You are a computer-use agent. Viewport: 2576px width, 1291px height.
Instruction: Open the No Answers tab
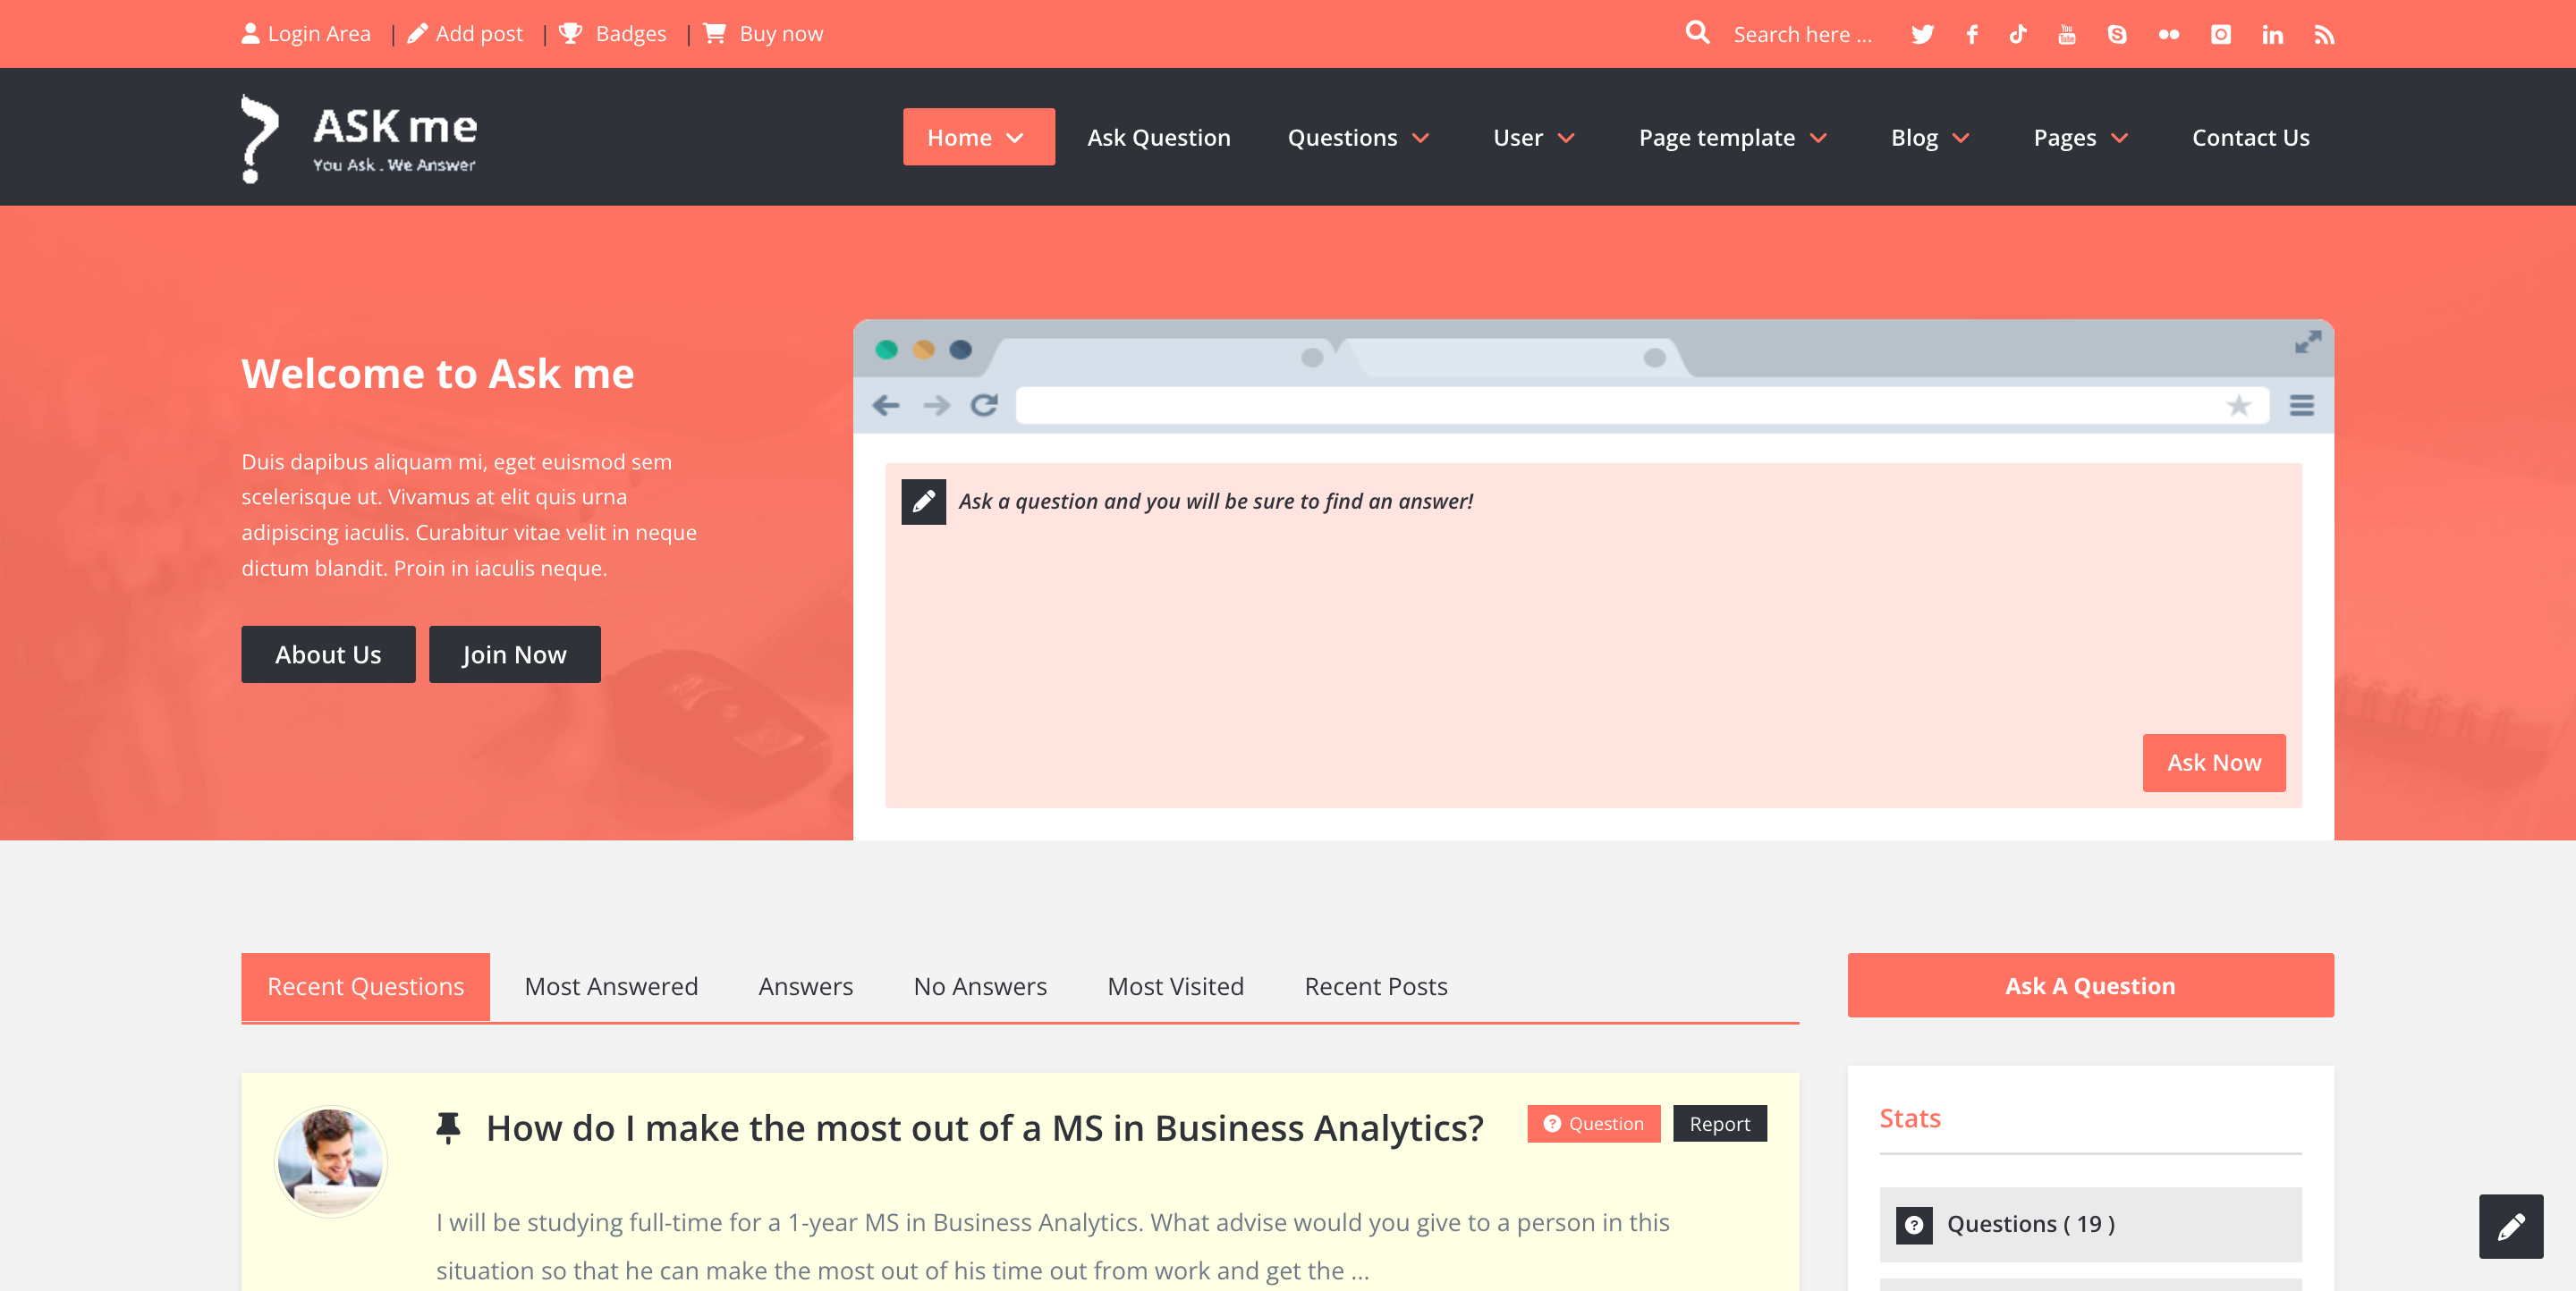pos(979,986)
